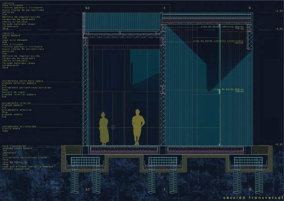
Task: Click the +0.00 ground level marker
Action: (279, 144)
